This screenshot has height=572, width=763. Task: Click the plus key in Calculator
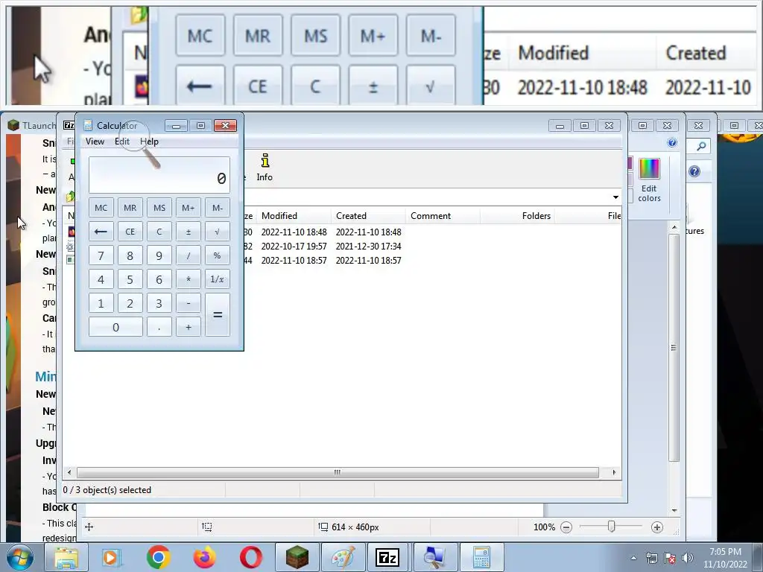click(x=189, y=327)
